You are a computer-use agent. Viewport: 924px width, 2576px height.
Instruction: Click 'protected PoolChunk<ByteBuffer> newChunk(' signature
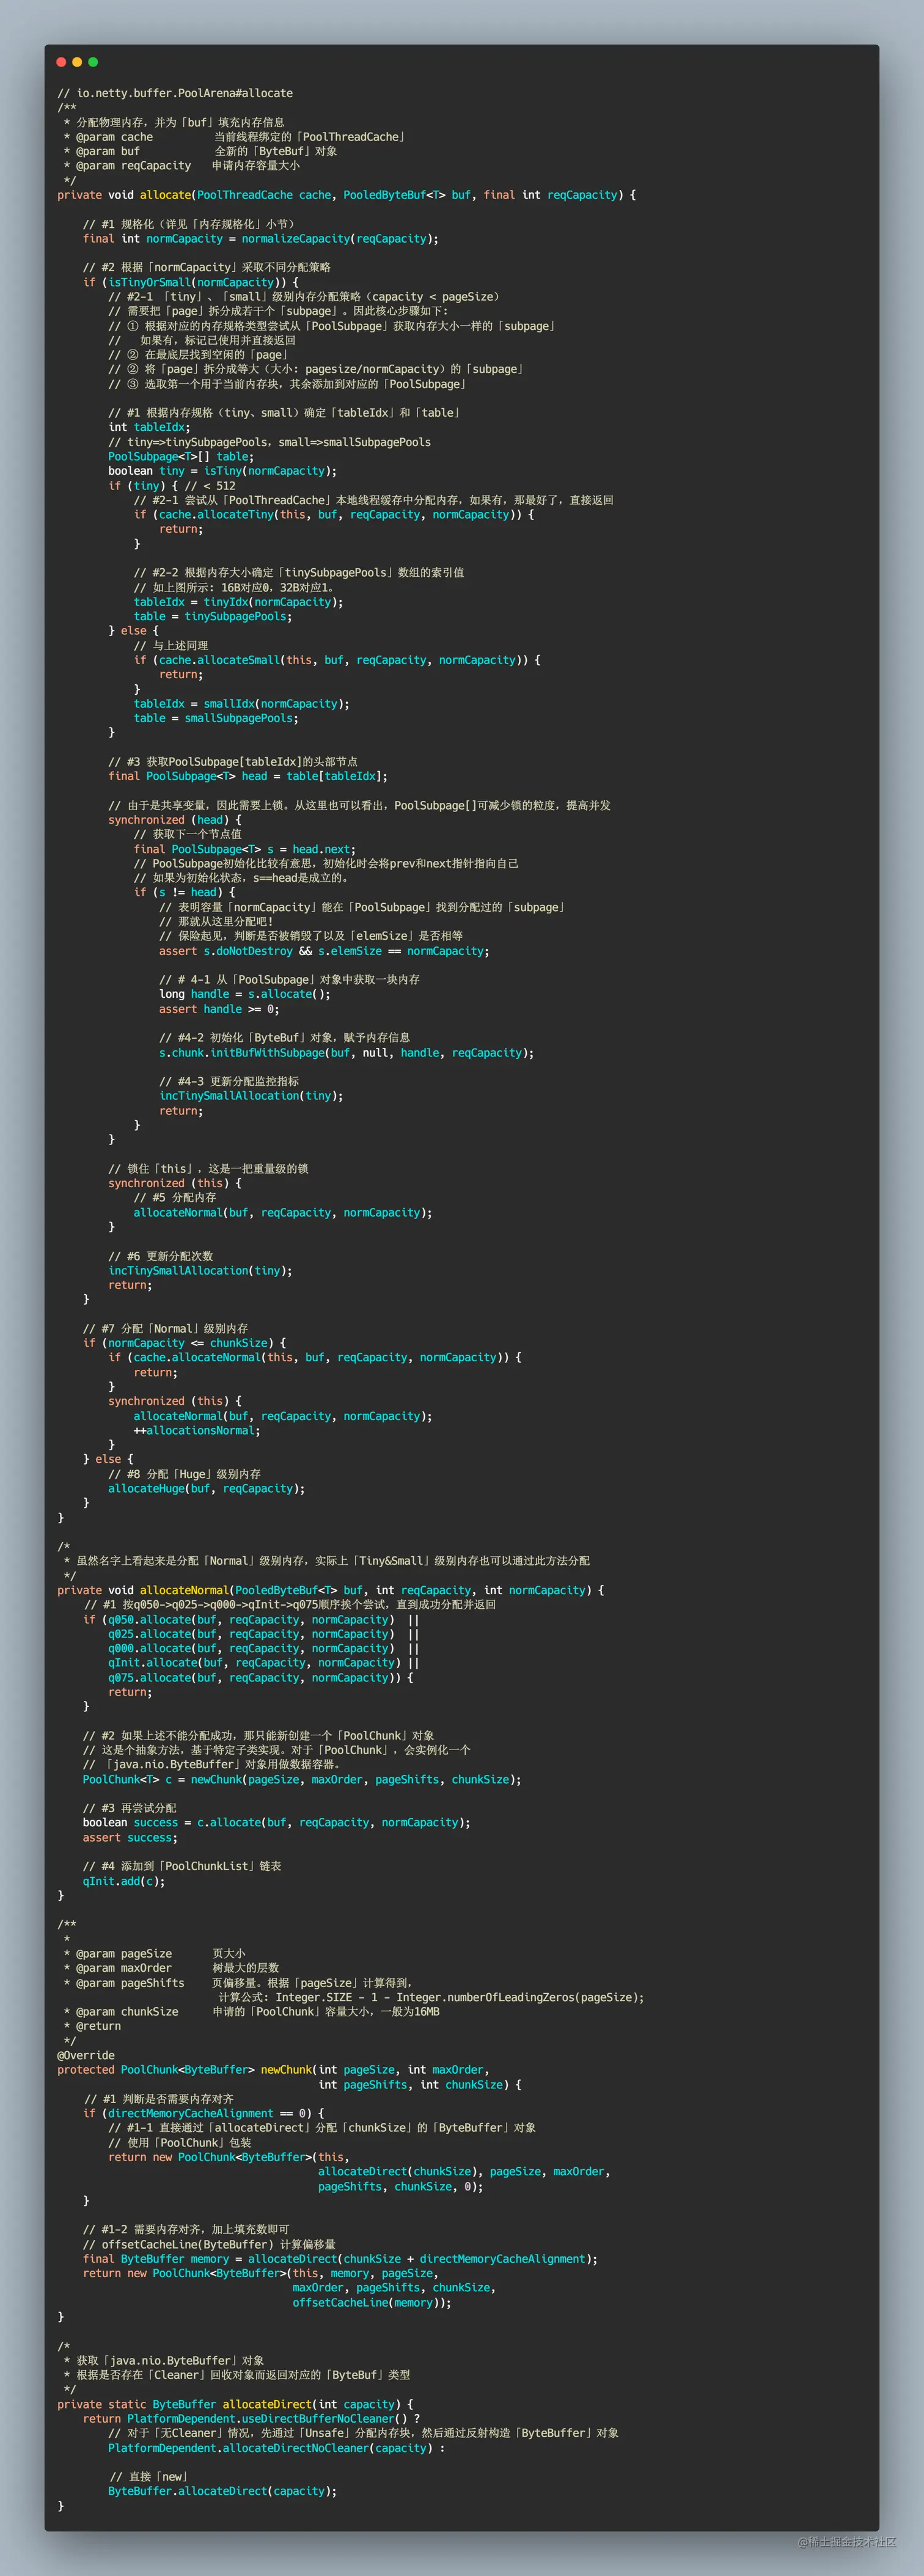coord(273,2070)
